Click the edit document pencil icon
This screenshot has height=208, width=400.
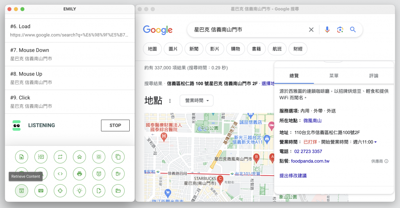click(99, 191)
